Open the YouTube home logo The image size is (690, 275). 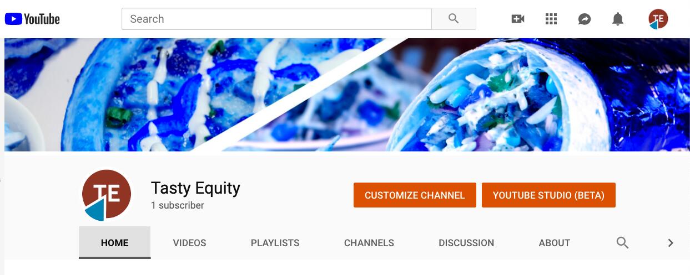(x=32, y=19)
